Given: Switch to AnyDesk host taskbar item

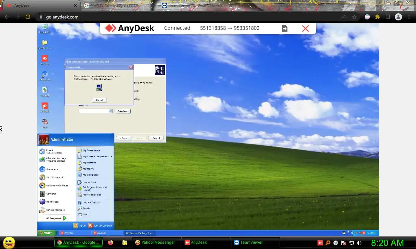Looking at the screenshot, I should (x=206, y=242).
